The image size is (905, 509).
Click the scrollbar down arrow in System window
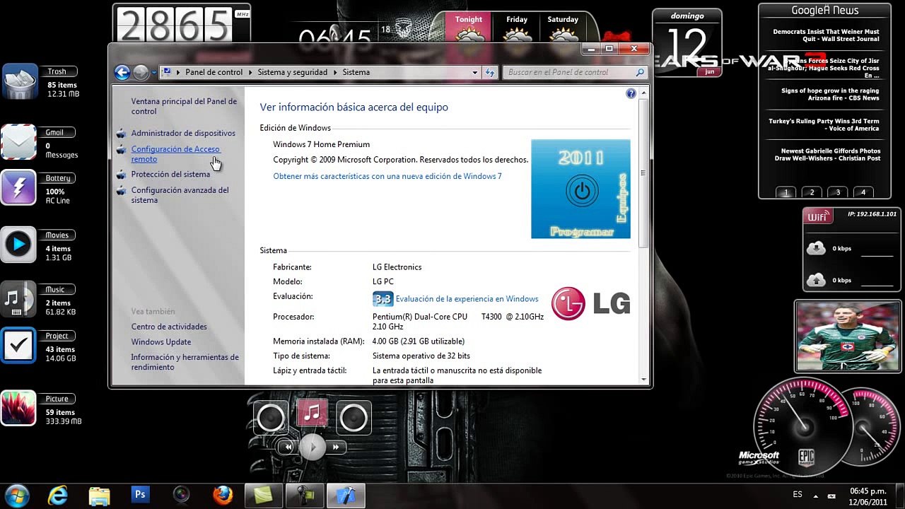[643, 380]
